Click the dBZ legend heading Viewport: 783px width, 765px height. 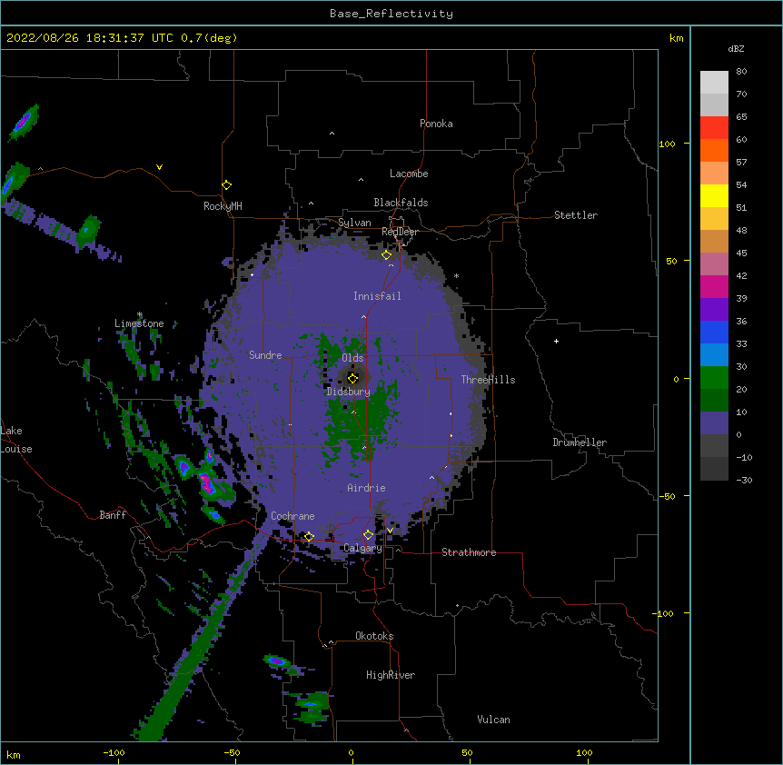click(x=736, y=48)
